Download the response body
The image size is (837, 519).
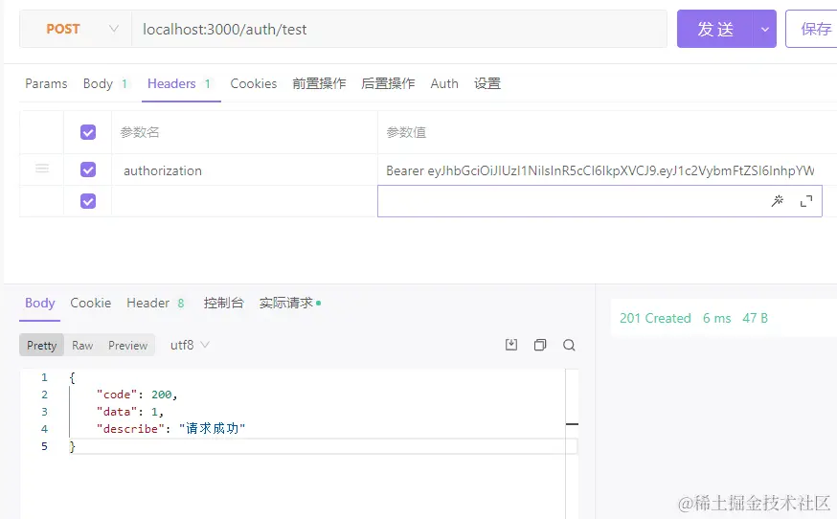coord(511,345)
